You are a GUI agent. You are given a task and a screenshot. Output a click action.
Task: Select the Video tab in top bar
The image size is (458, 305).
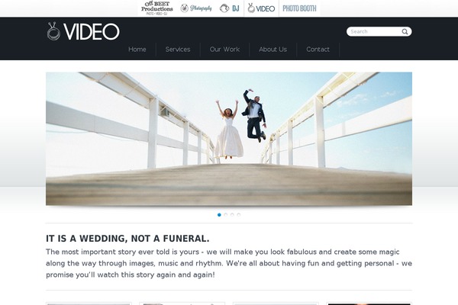[261, 8]
